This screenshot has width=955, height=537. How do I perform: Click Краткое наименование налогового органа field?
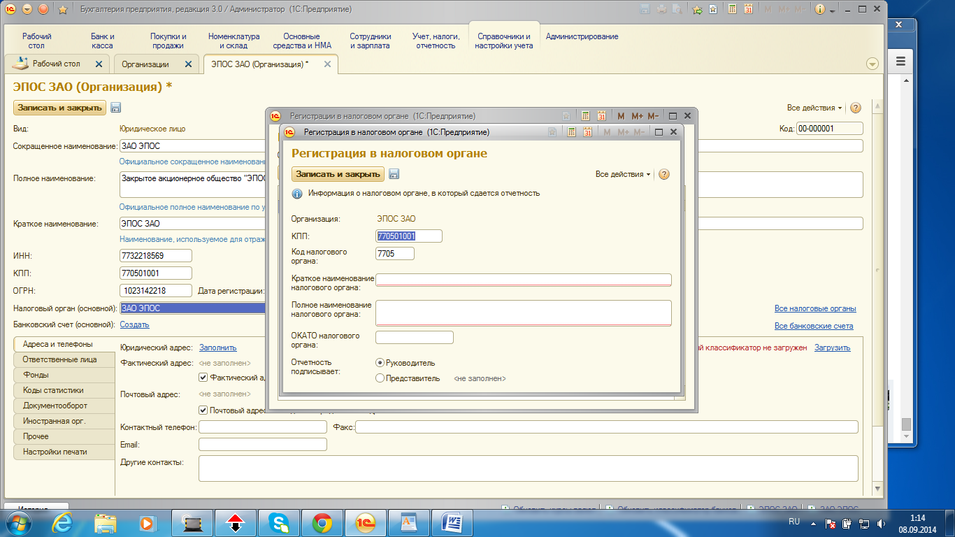click(524, 280)
